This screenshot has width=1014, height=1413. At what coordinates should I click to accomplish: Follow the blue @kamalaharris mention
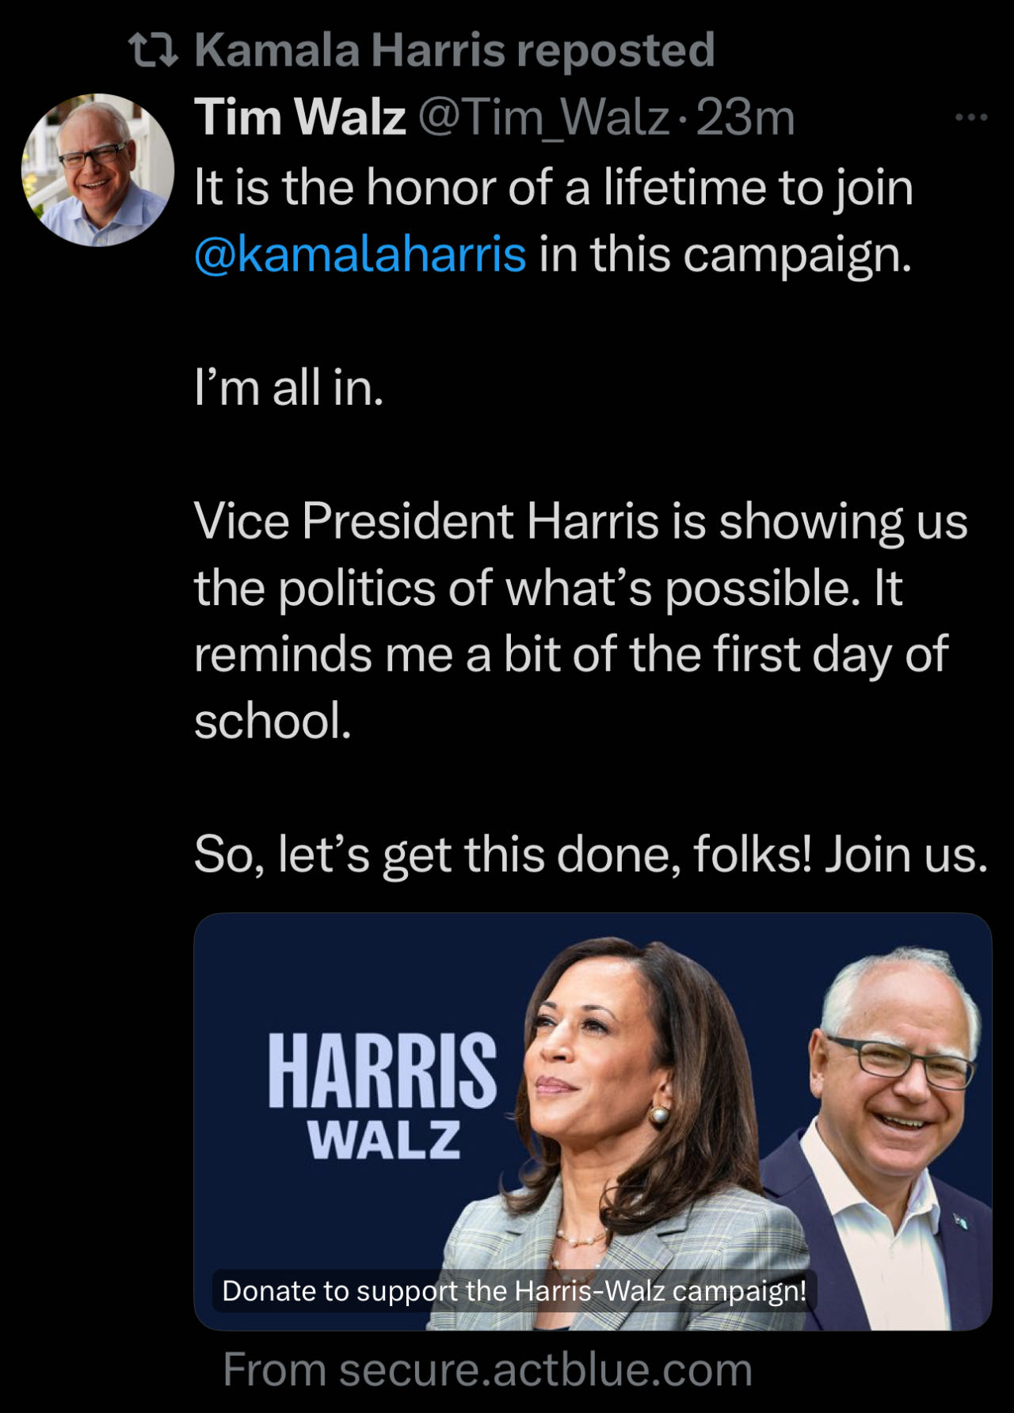360,254
